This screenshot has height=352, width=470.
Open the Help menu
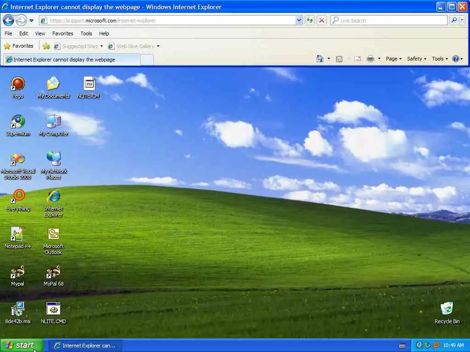pos(104,33)
